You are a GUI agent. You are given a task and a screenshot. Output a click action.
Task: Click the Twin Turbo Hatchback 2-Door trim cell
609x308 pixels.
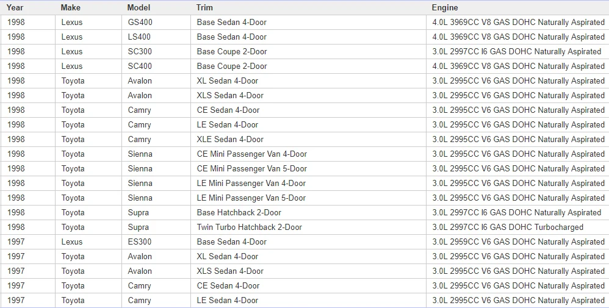[308, 227]
